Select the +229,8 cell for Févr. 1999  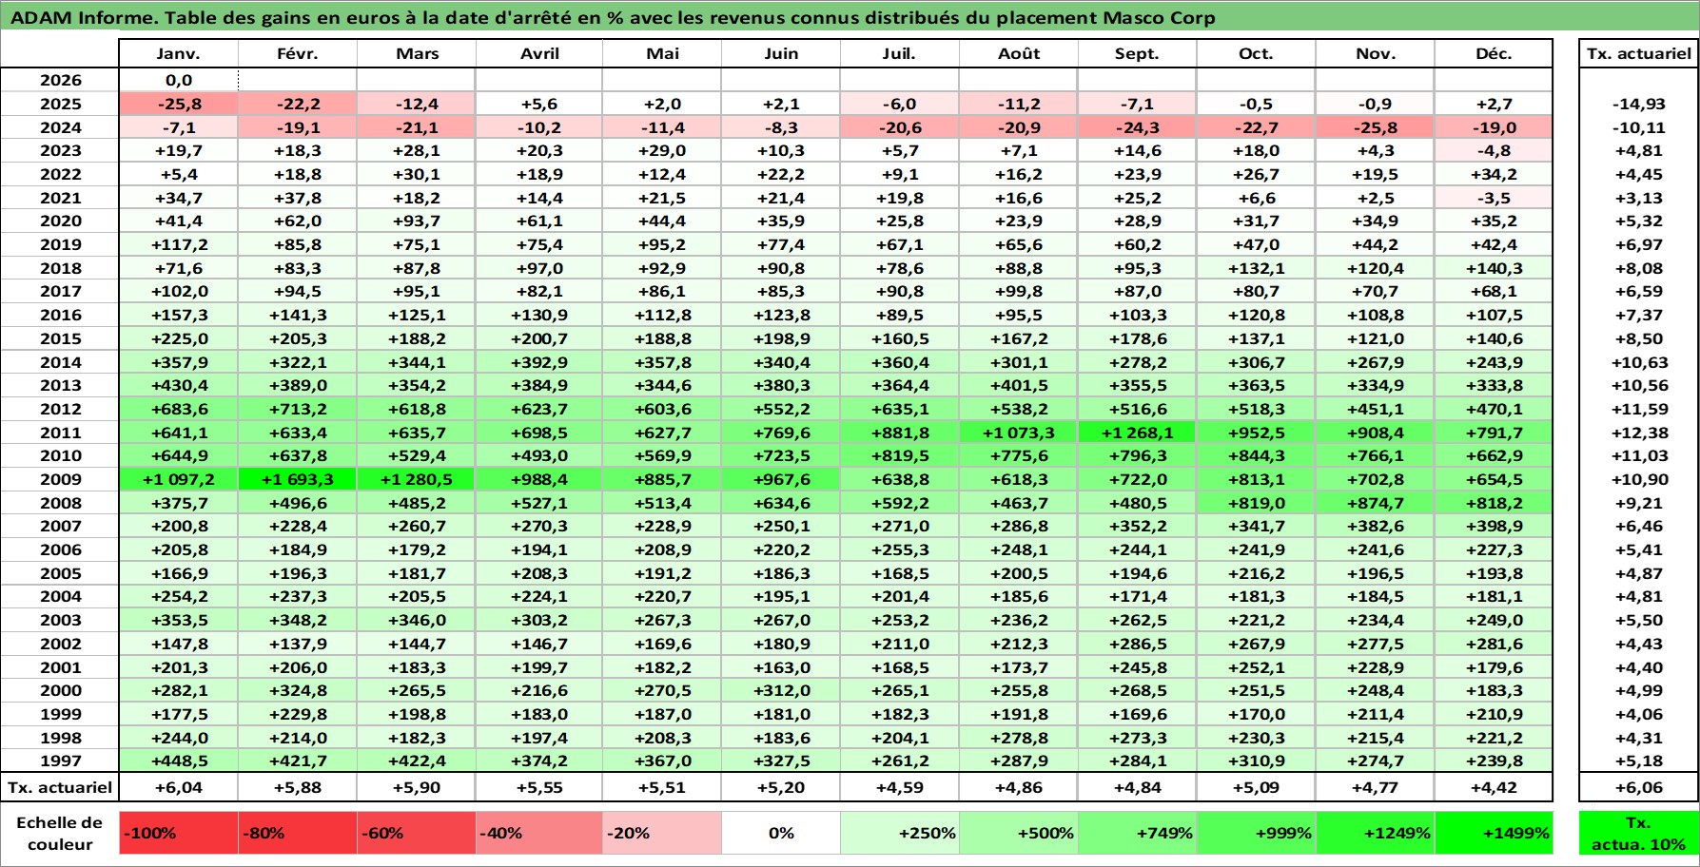tap(298, 714)
